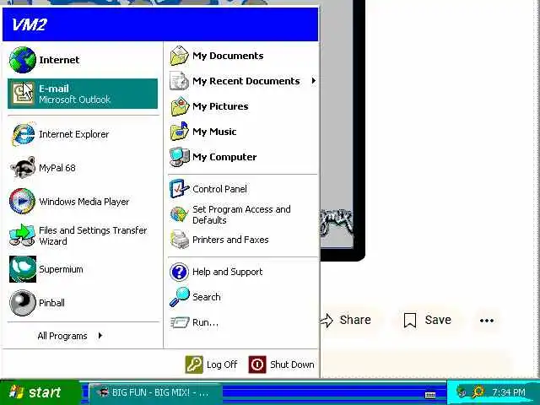Click the My Music label
Screen dimensions: 540x405
[x=214, y=132]
